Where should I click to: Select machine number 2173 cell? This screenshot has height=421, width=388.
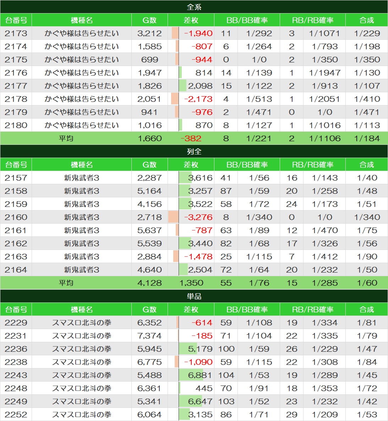(16, 33)
